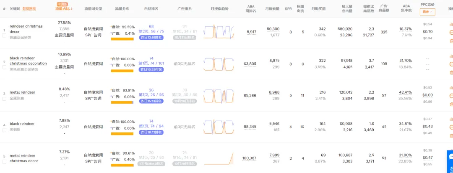Open the 精准 dropdown under PPC竞价
Image resolution: width=453 pixels, height=173 pixels.
pyautogui.click(x=427, y=12)
